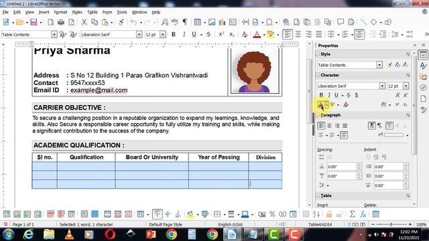Toggle Bold in sidebar Character panel
Viewport: 429px width, 241px height.
point(321,95)
